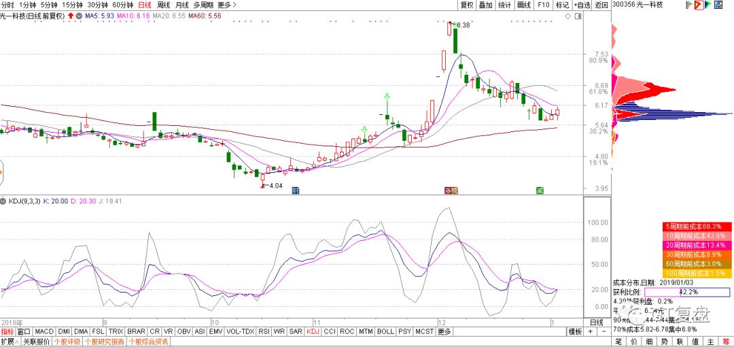This screenshot has width=734, height=347.
Task: Select the 30分钟 timeframe
Action: coord(97,5)
